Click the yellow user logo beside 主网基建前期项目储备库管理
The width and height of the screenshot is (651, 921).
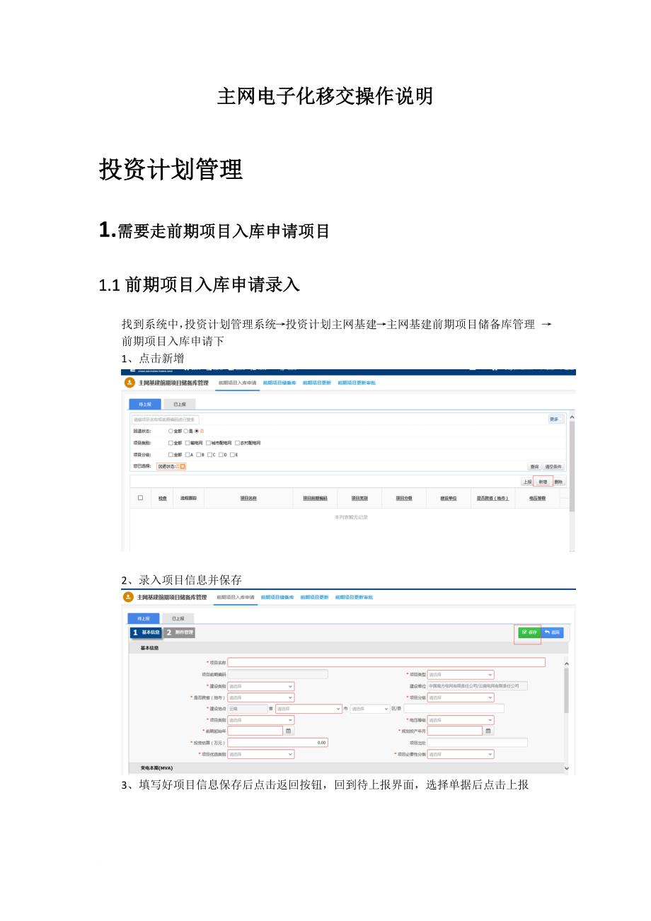[x=129, y=382]
